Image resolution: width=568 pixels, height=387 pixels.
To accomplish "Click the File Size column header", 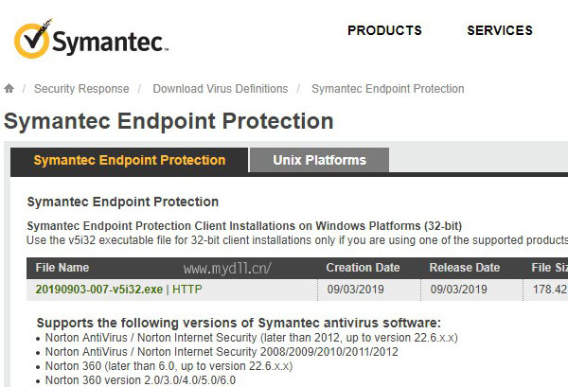I will coord(549,268).
